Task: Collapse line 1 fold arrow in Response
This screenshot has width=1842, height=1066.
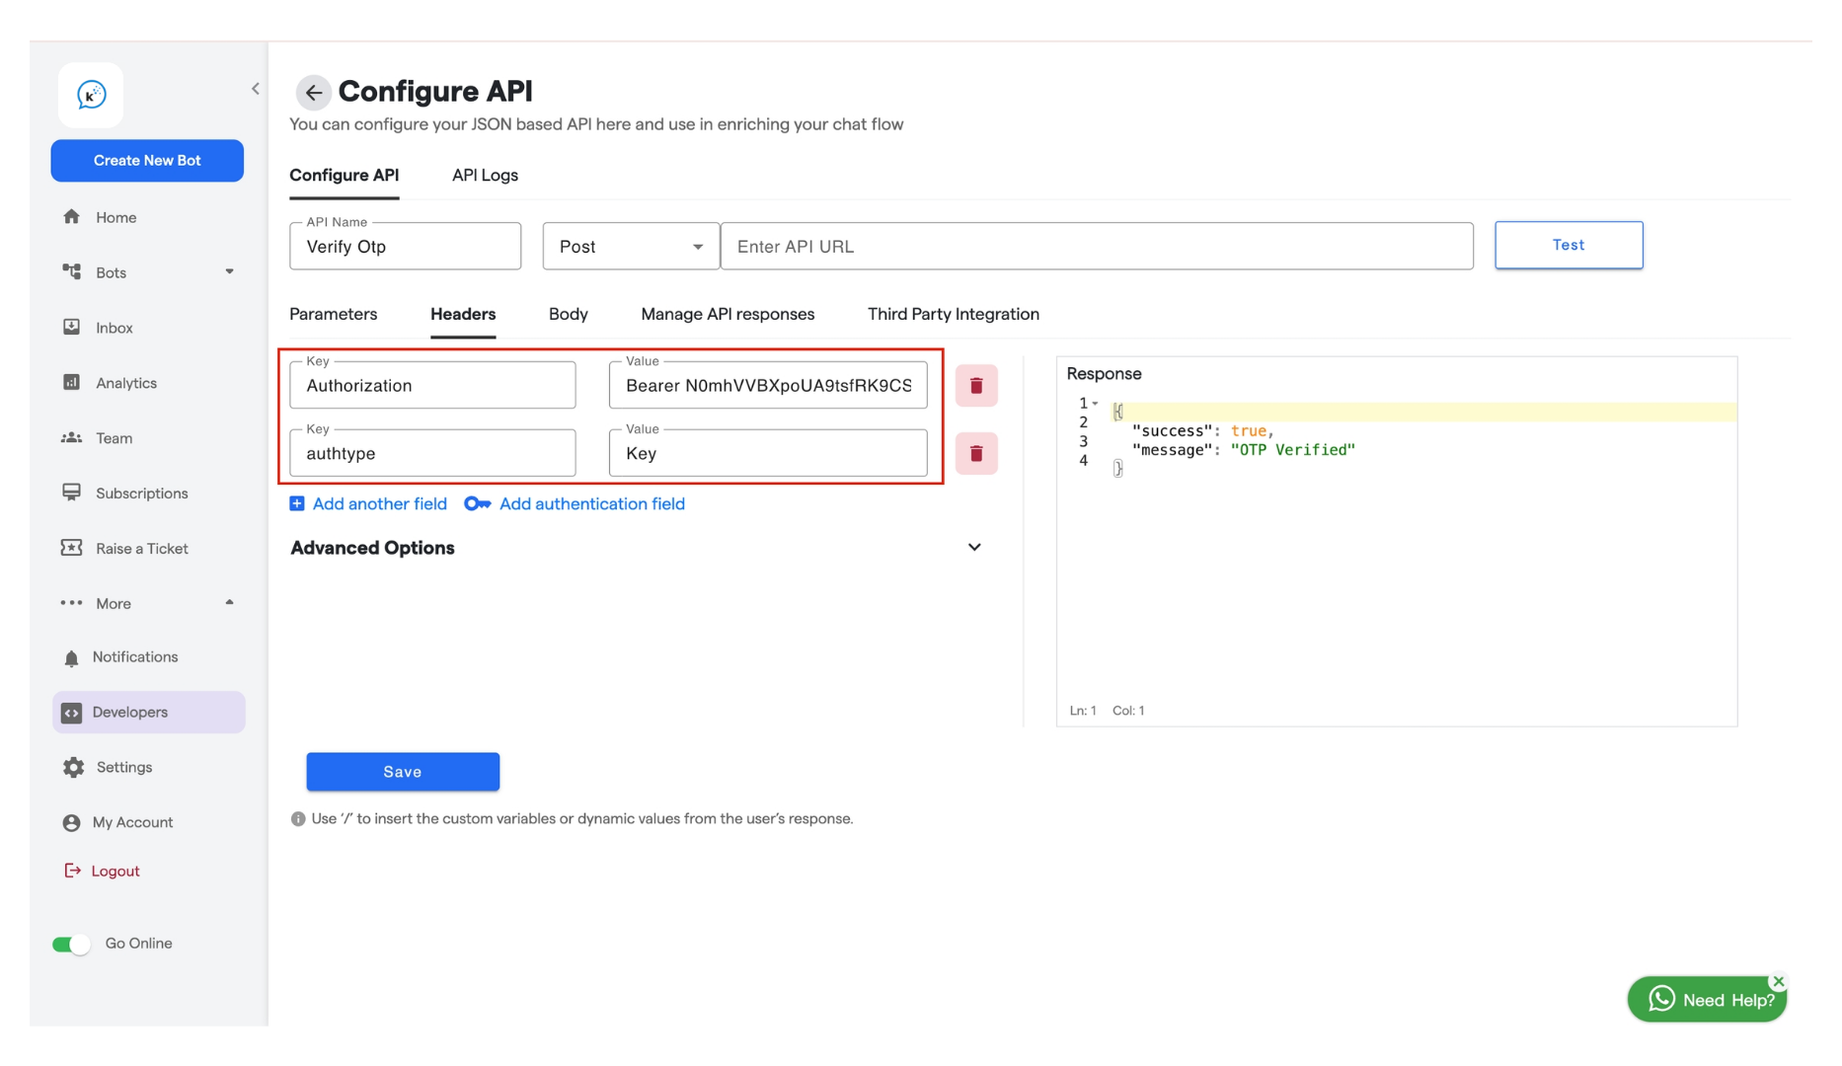Action: tap(1096, 403)
